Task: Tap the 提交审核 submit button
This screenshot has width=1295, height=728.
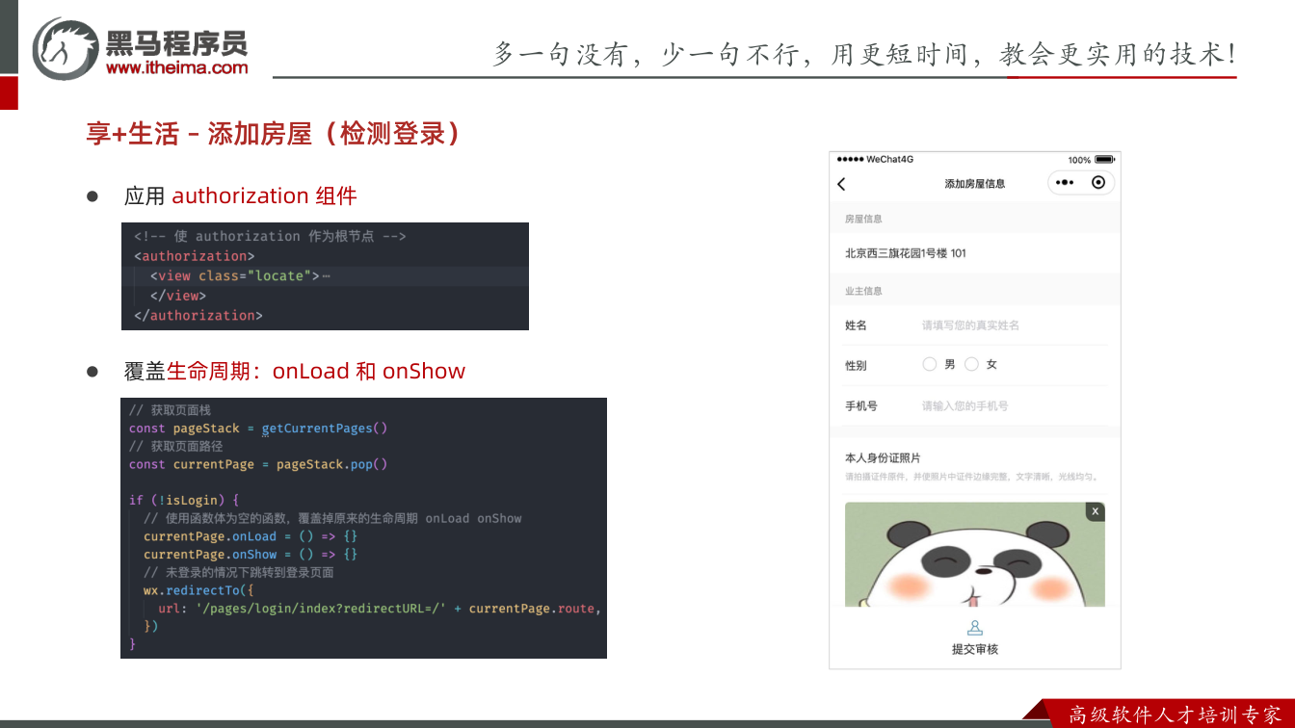Action: click(x=975, y=638)
